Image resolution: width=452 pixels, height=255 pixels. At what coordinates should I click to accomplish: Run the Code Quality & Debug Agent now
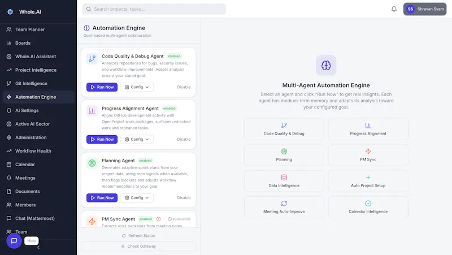point(102,87)
